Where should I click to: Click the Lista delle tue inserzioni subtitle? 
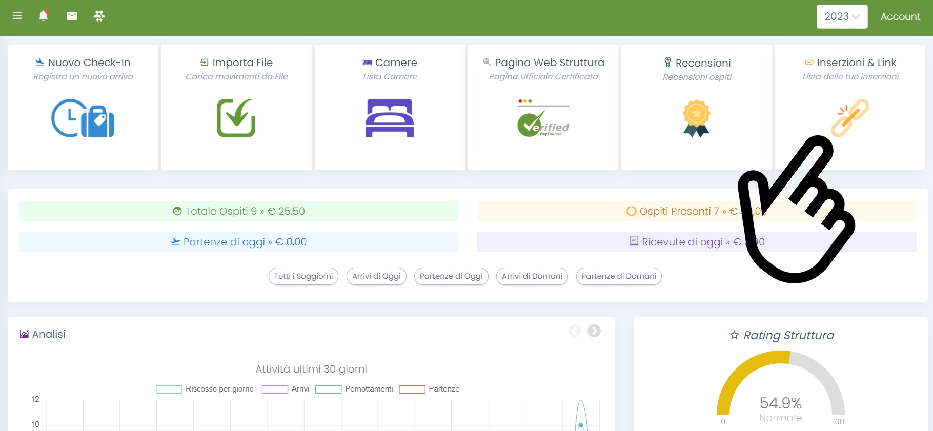pyautogui.click(x=850, y=77)
